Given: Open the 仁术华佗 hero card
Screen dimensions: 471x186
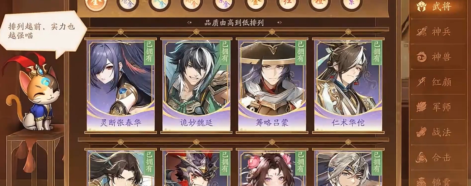Looking at the screenshot, I should [x=348, y=85].
